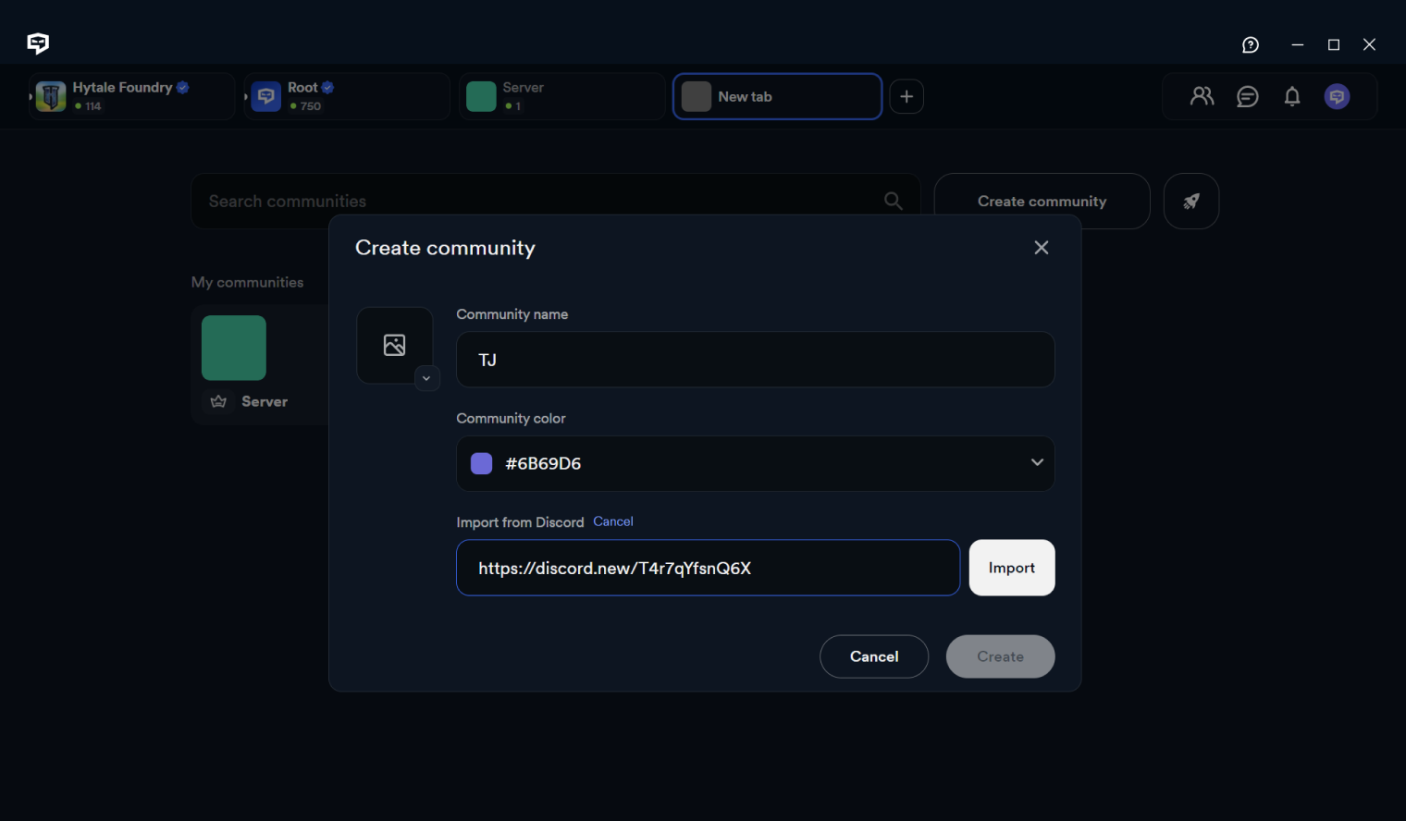Close the Create community dialog
This screenshot has height=821, width=1406.
[x=1042, y=248]
